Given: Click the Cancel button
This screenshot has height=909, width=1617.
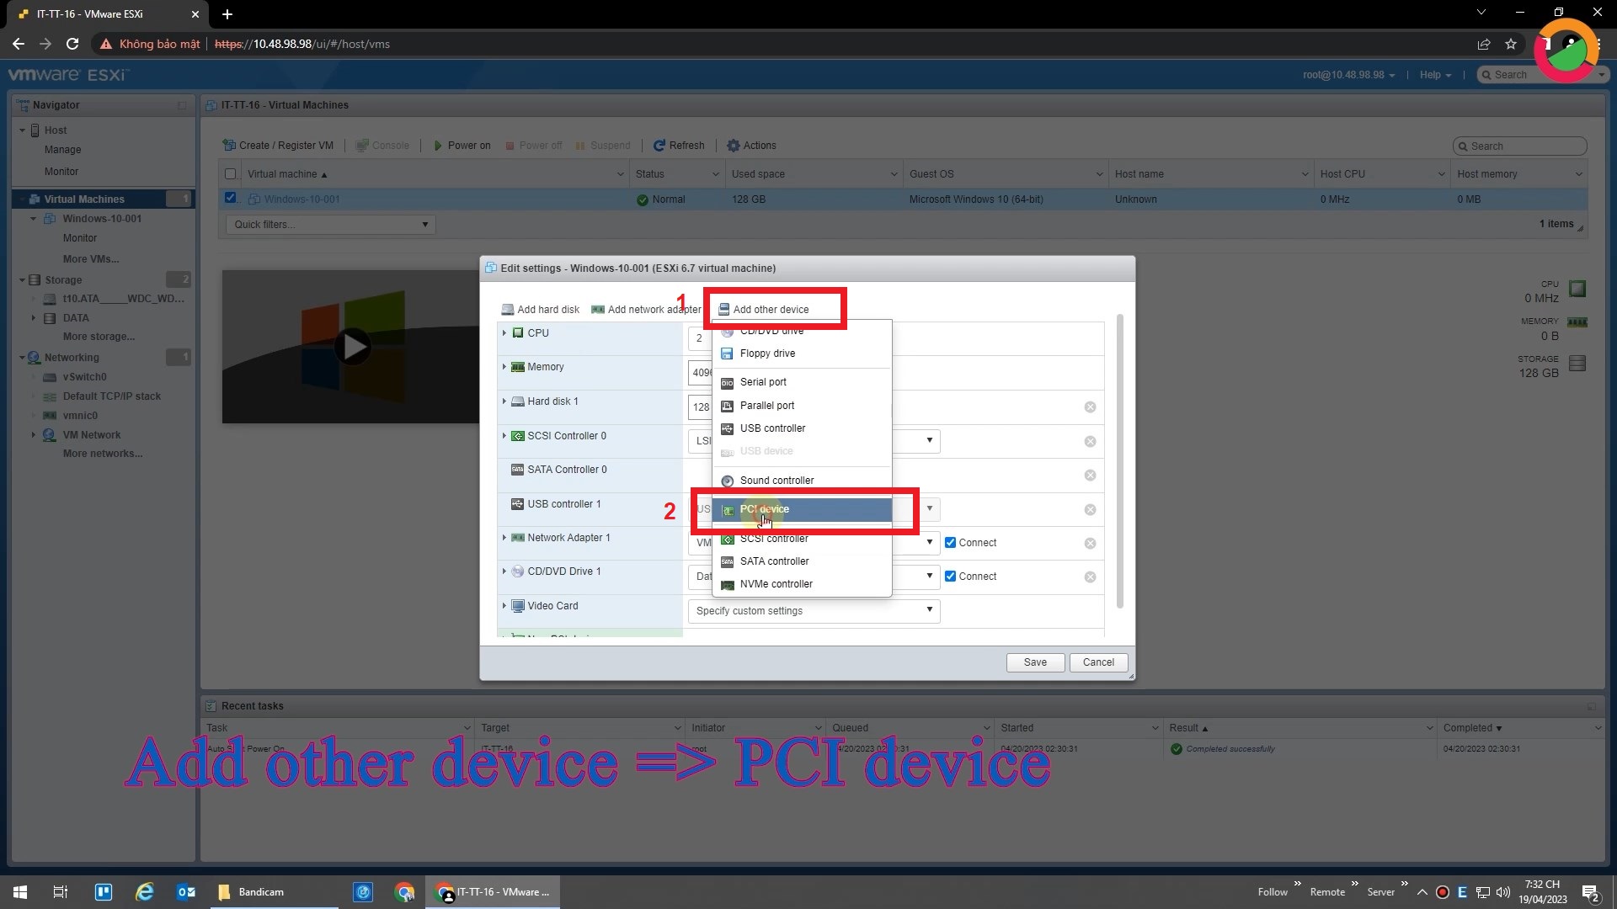Looking at the screenshot, I should pos(1099,662).
